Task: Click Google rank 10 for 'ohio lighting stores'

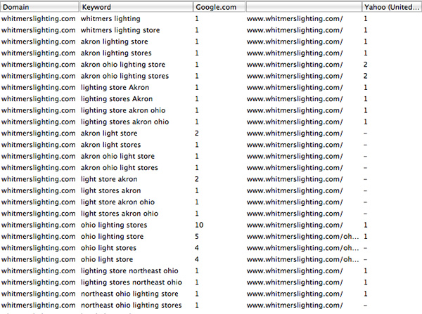Action: [199, 225]
